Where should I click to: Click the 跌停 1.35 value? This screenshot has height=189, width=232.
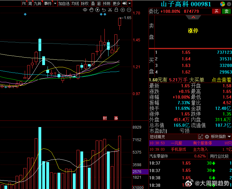[x=227, y=114]
